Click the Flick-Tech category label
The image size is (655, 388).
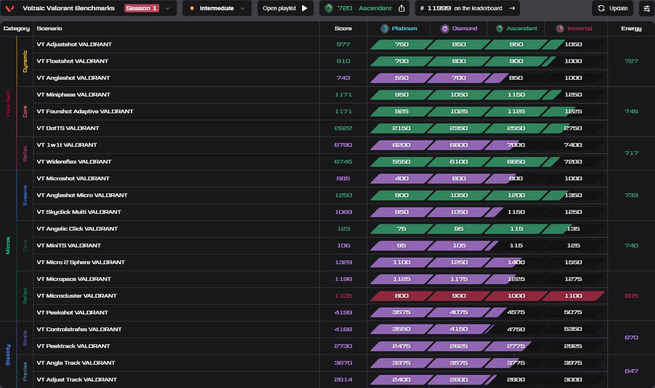click(x=8, y=103)
